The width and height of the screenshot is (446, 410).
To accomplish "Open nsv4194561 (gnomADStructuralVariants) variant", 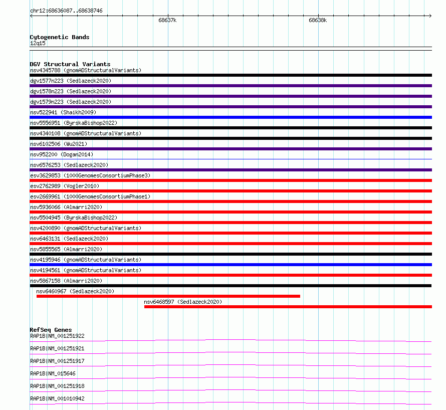I will click(x=86, y=270).
